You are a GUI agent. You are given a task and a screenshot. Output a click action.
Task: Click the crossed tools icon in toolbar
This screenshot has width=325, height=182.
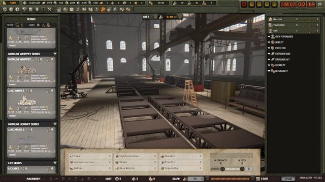point(49,10)
